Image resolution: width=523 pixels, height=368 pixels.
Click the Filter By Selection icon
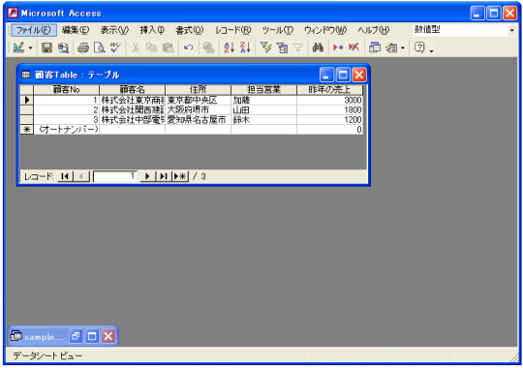(x=265, y=47)
